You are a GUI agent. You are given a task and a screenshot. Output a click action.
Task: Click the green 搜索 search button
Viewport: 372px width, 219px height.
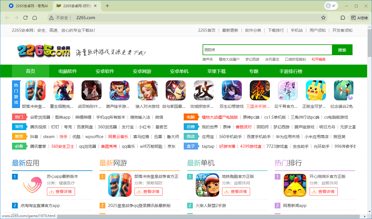[x=342, y=49]
